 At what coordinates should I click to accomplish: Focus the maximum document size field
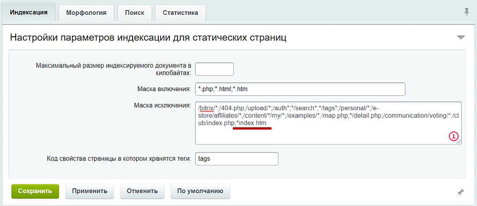(x=214, y=69)
